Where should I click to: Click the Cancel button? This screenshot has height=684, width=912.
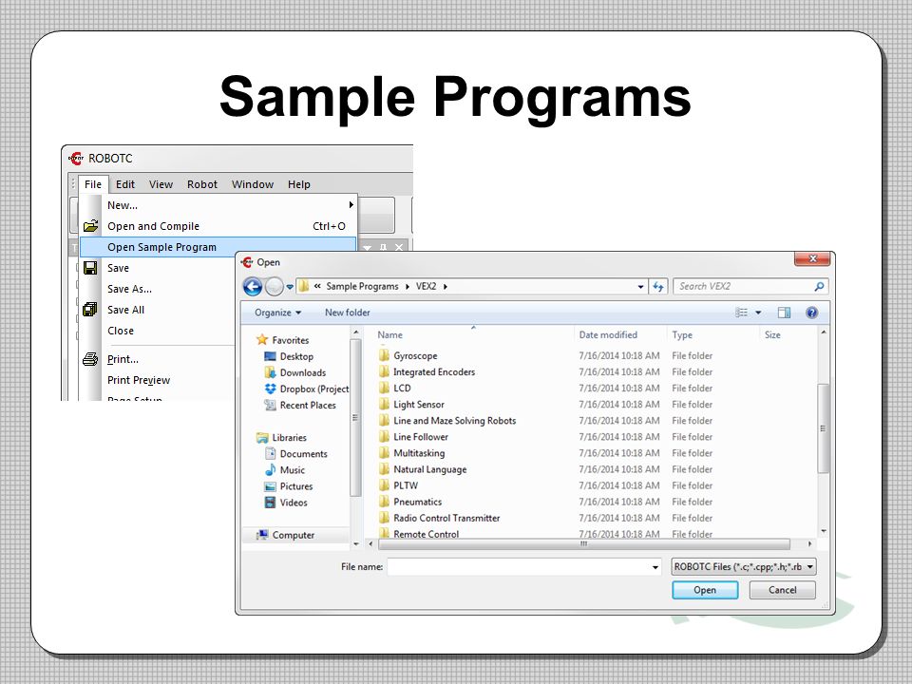pos(782,590)
